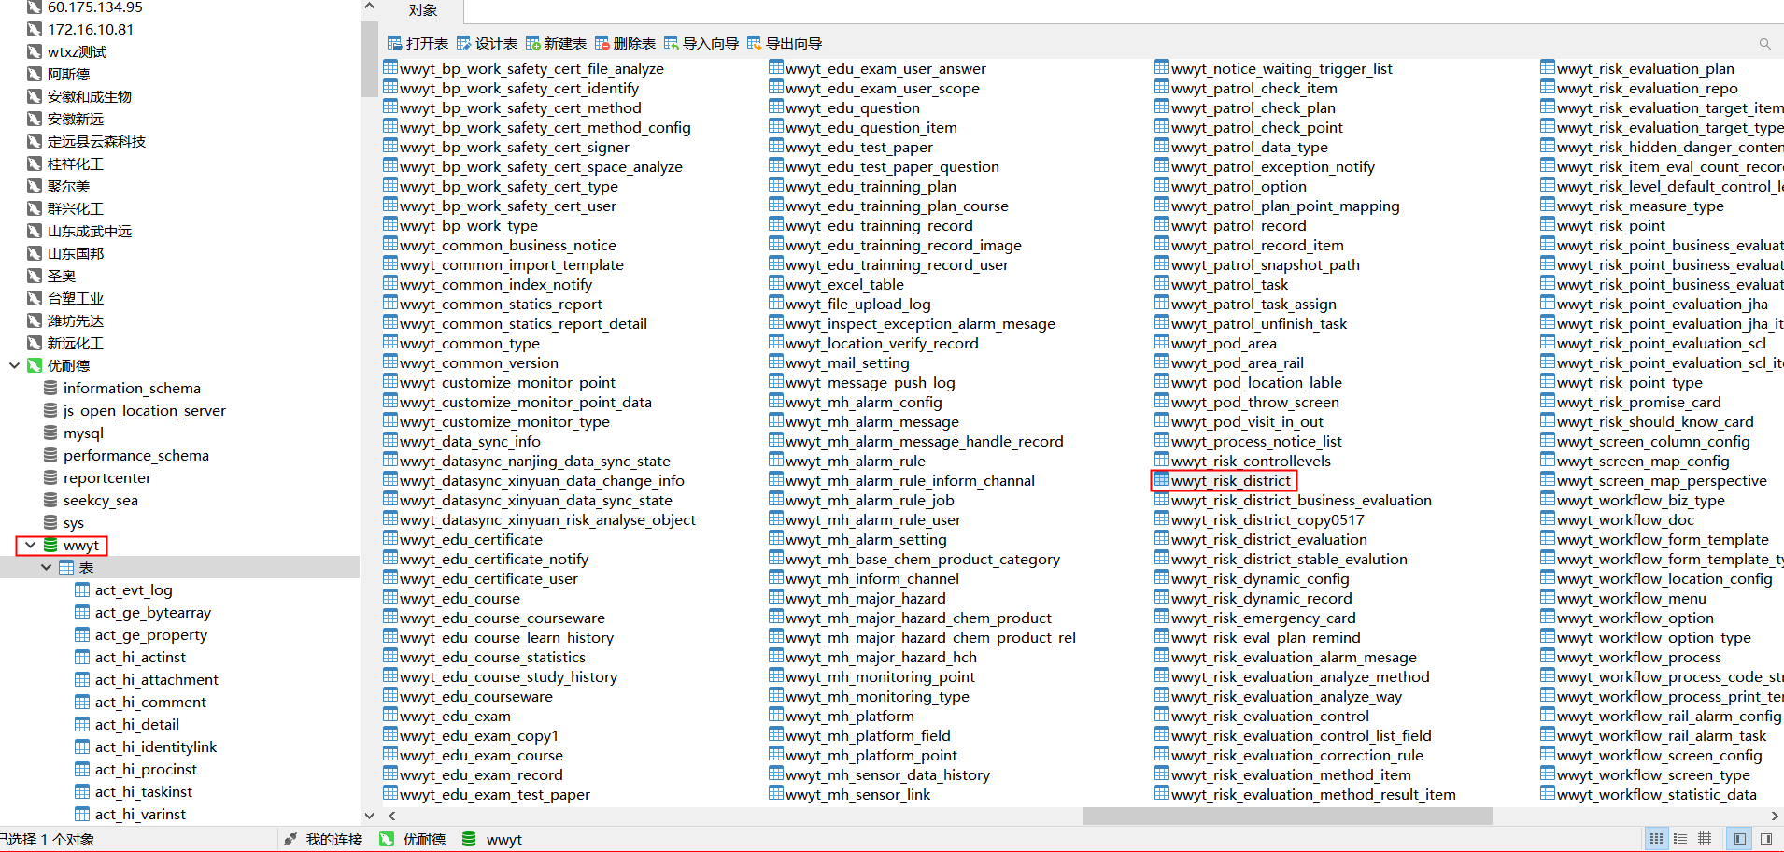Collapse the 优耐德 connection node
This screenshot has height=852, width=1784.
(14, 365)
